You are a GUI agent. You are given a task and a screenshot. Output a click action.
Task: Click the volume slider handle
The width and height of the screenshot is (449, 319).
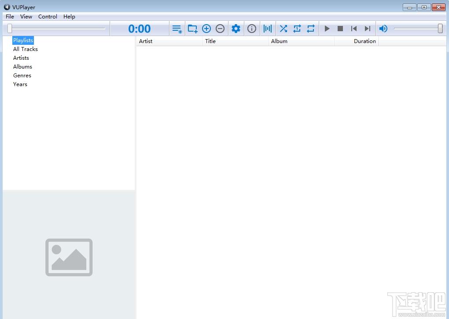point(440,28)
